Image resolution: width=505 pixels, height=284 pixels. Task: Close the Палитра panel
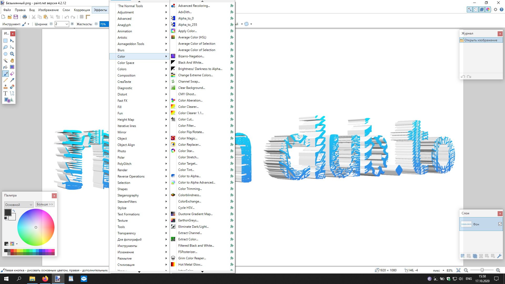54,196
